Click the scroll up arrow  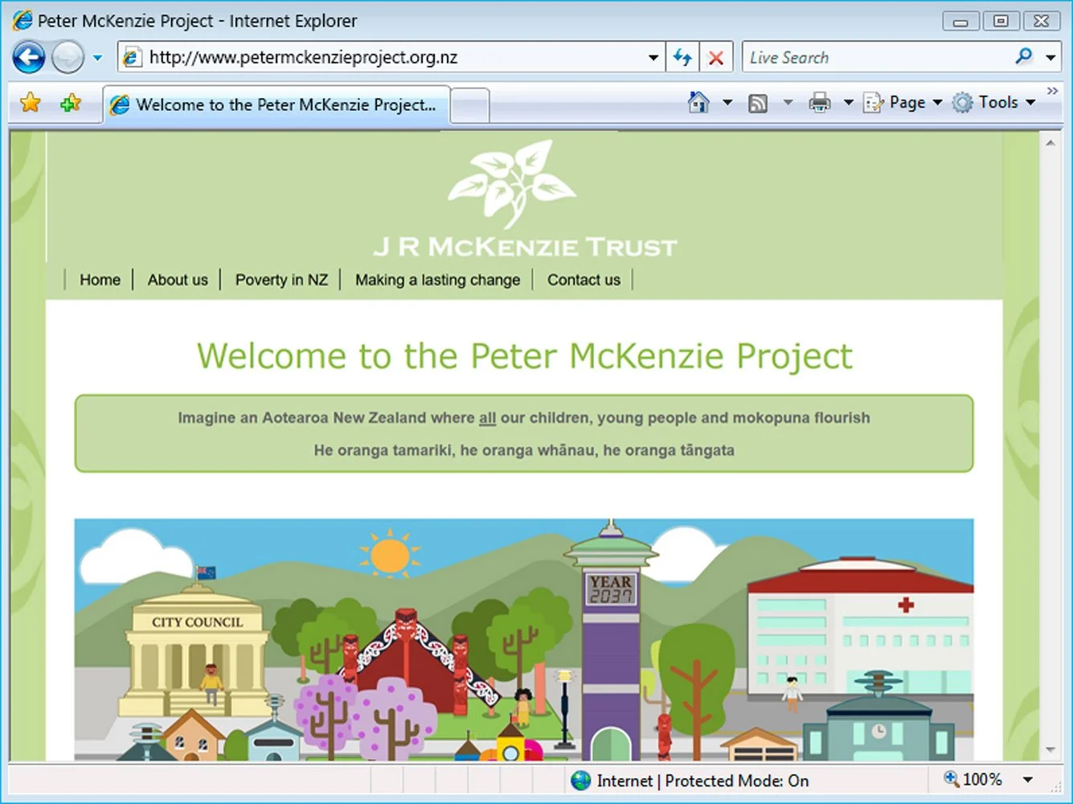(x=1050, y=143)
